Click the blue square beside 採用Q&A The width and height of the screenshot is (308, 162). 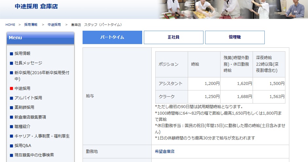pos(11,146)
